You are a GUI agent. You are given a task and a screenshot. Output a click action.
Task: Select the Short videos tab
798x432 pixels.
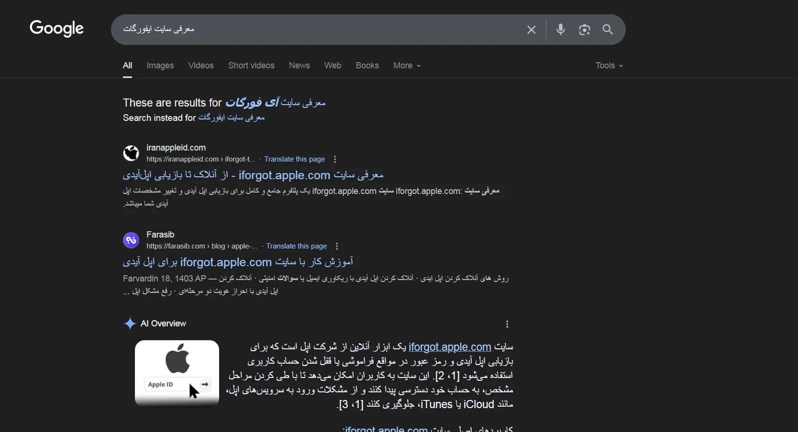(251, 65)
